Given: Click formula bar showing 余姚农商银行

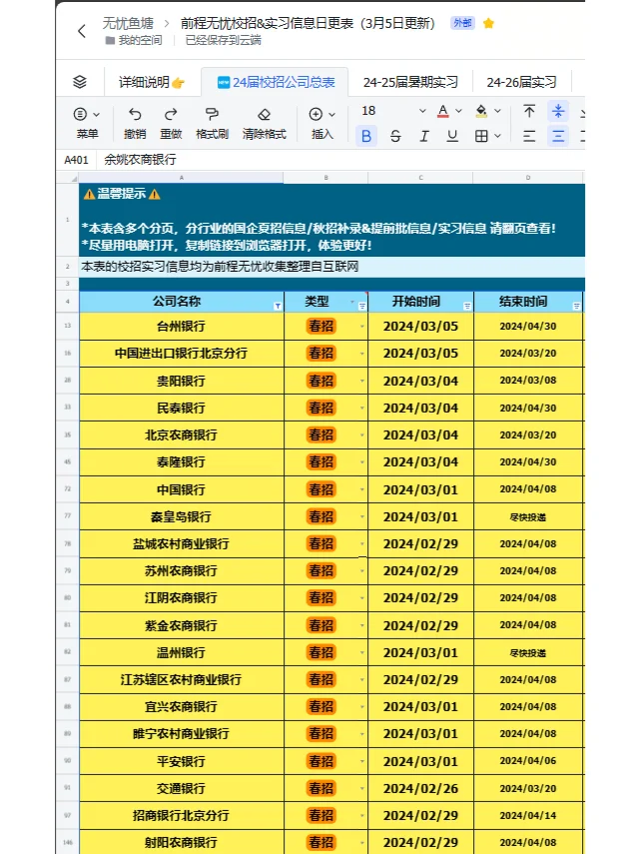Looking at the screenshot, I should coord(341,160).
